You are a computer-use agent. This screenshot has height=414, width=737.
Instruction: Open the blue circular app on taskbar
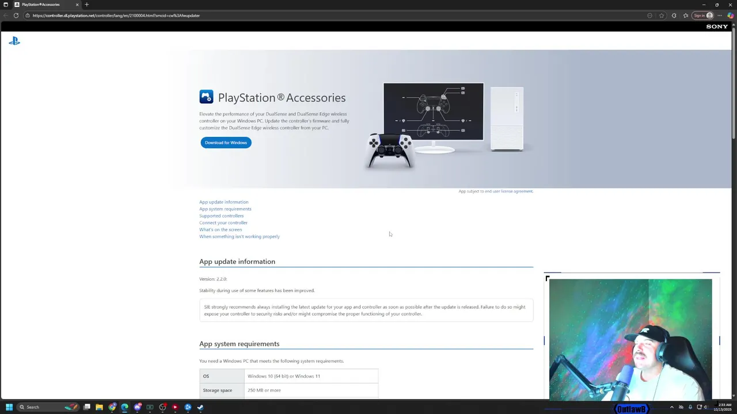[x=188, y=407]
